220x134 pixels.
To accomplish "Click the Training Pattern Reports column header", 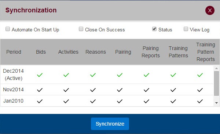I will (x=206, y=52).
